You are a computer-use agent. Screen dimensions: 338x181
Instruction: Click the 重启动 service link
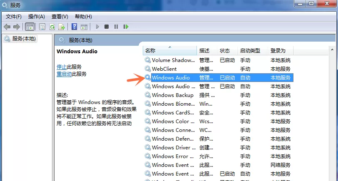pyautogui.click(x=64, y=74)
